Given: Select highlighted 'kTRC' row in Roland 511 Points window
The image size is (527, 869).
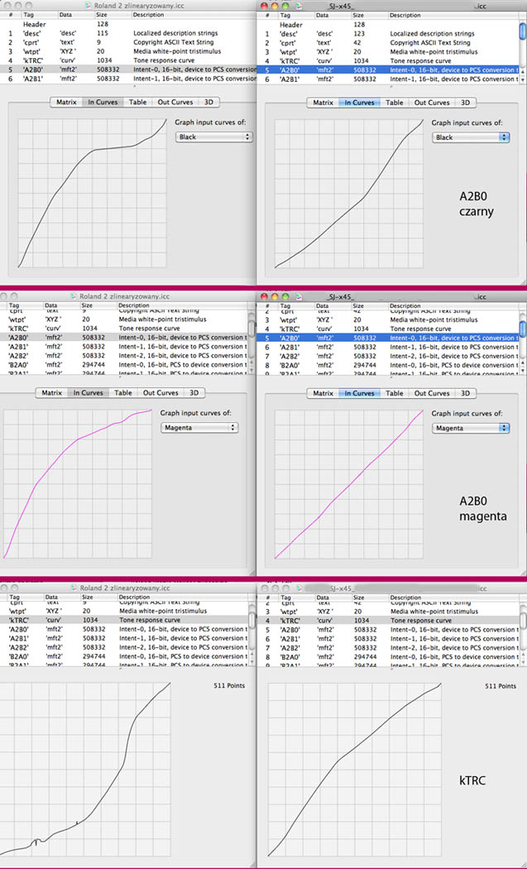Looking at the screenshot, I should click(x=123, y=620).
